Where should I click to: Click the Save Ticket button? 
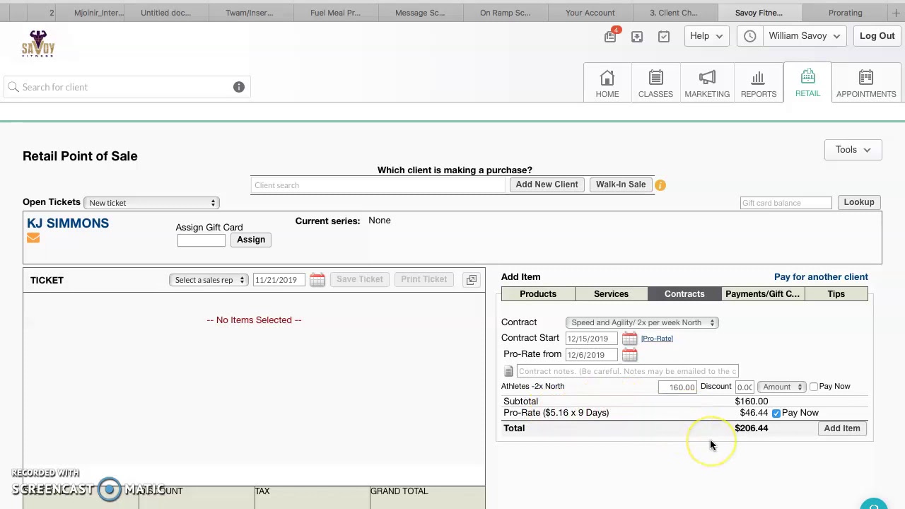tap(360, 279)
